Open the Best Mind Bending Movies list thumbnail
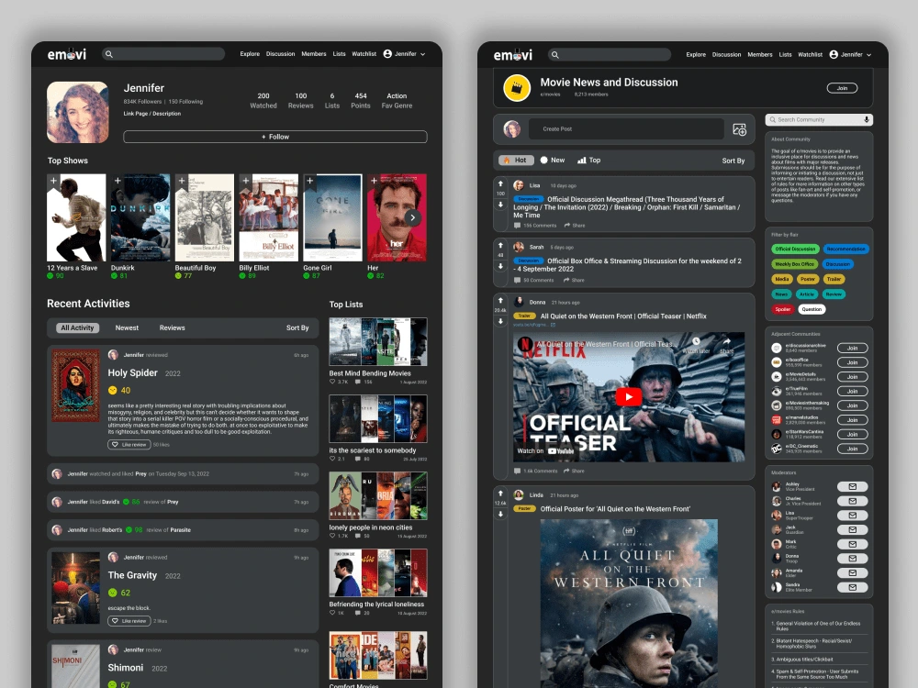Image resolution: width=918 pixels, height=688 pixels. [377, 341]
